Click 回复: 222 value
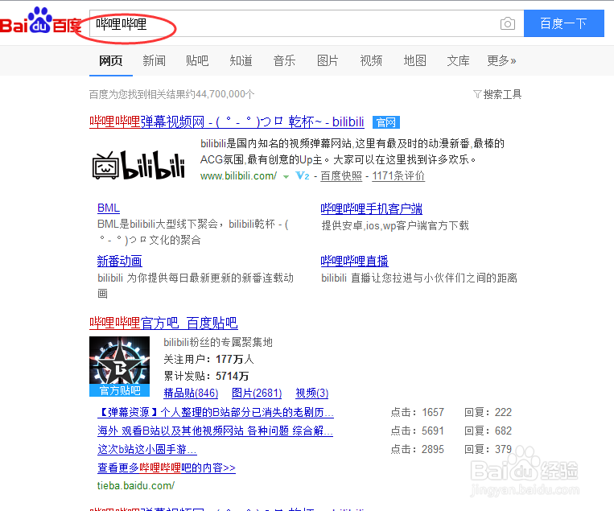Image resolution: width=614 pixels, height=511 pixels. click(x=488, y=412)
